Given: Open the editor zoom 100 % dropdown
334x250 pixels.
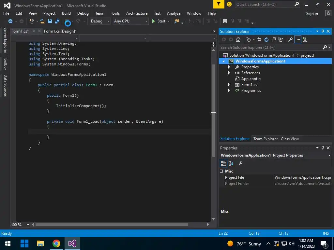Looking at the screenshot, I should [x=28, y=225].
